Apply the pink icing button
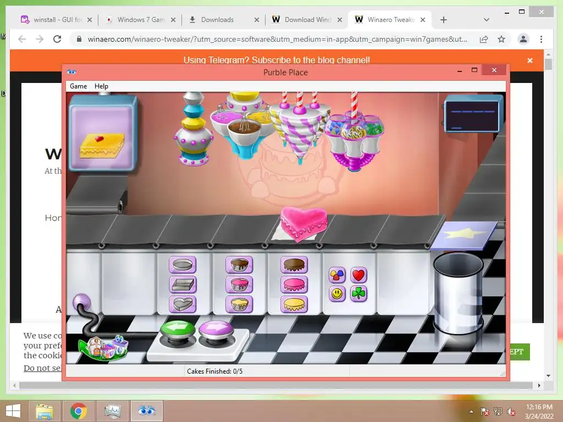Viewport: 563px width, 422px height. tap(294, 285)
